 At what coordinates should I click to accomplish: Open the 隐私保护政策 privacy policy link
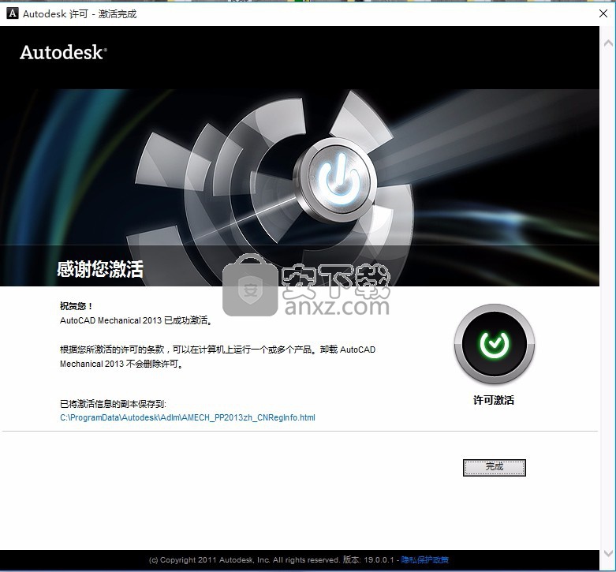[x=424, y=559]
